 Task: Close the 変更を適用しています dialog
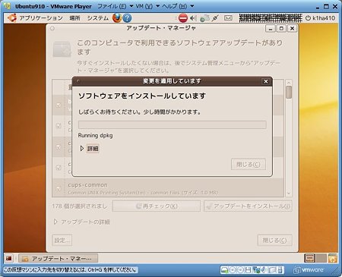266,81
